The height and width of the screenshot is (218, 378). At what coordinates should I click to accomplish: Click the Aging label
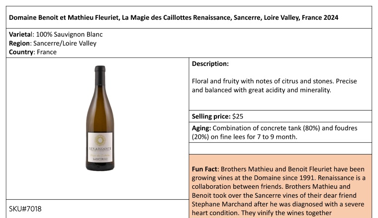point(201,128)
